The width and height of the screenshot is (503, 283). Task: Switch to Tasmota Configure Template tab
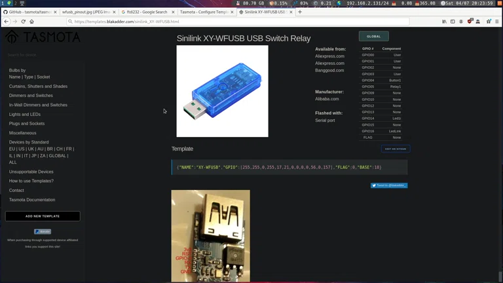tap(206, 12)
